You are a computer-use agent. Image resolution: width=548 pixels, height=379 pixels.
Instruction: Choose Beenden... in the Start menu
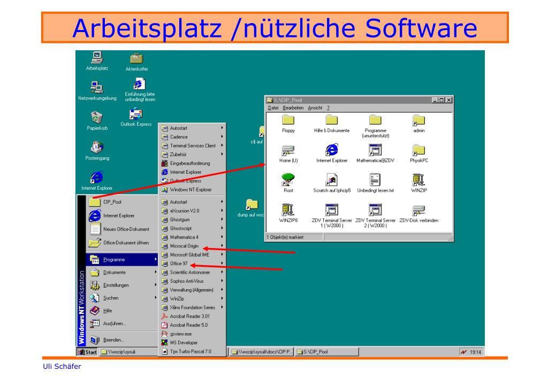[x=121, y=339]
